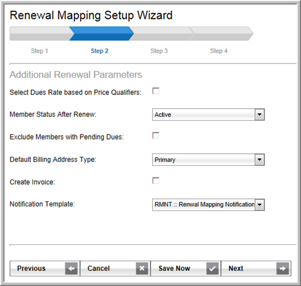Select the Step 4 label
Viewport: 301px width, 286px height.
(219, 51)
